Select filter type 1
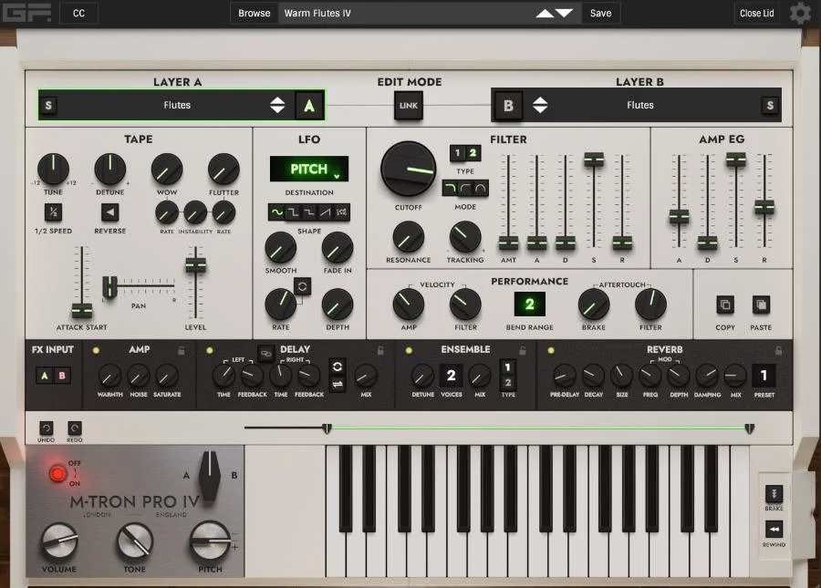The image size is (821, 588). coord(457,153)
